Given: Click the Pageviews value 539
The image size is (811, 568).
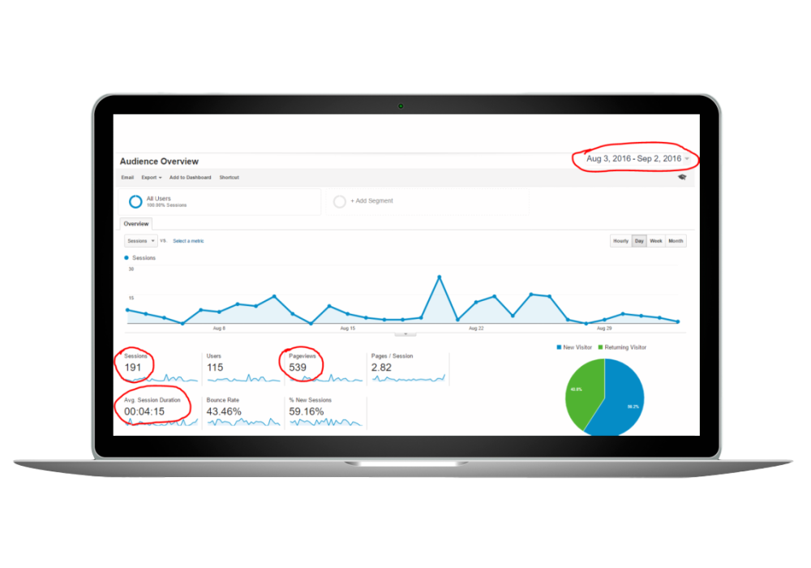Looking at the screenshot, I should (x=298, y=368).
